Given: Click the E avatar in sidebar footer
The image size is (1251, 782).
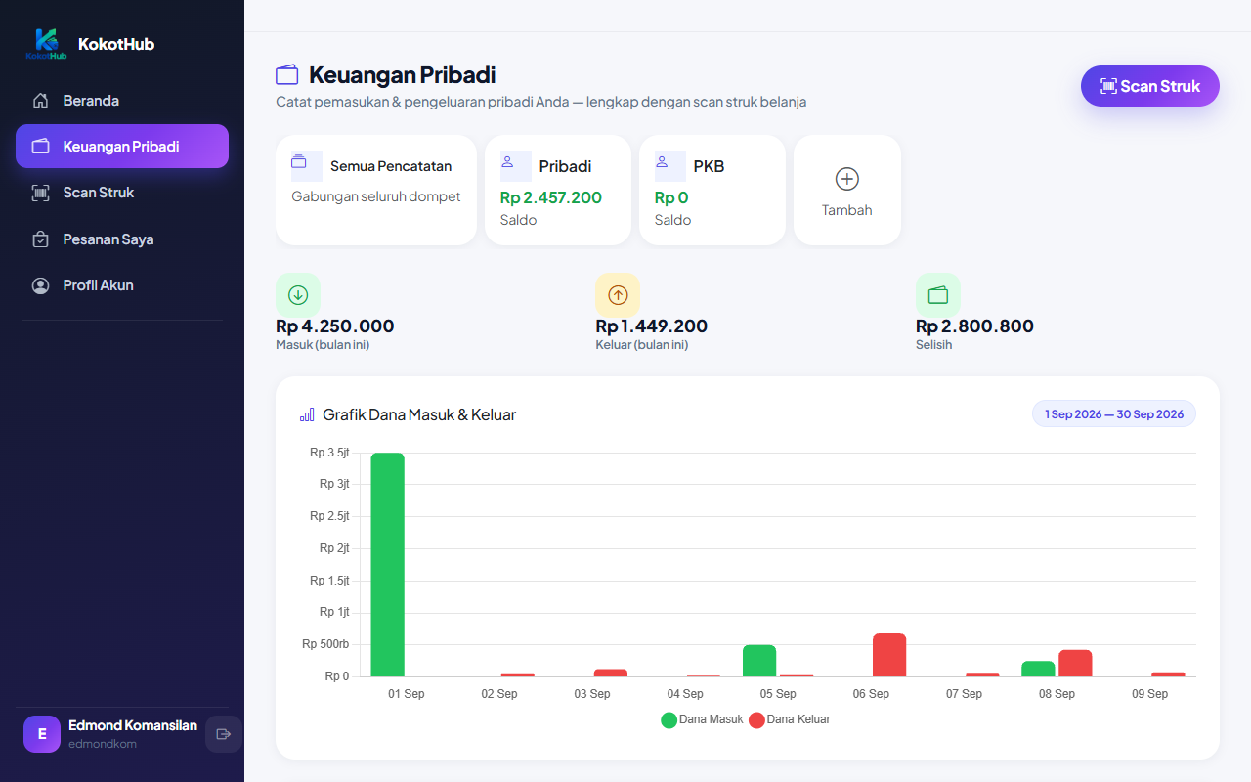Looking at the screenshot, I should coord(41,734).
